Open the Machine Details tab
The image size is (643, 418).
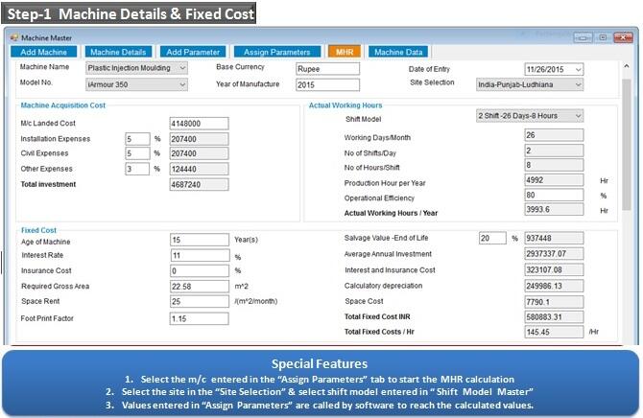[118, 52]
